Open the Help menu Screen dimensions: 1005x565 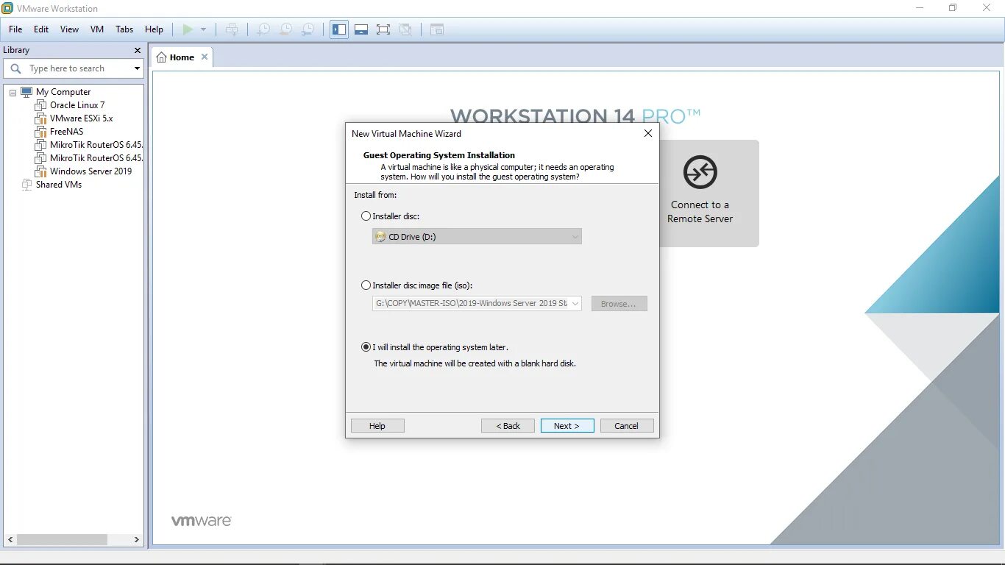(x=154, y=29)
